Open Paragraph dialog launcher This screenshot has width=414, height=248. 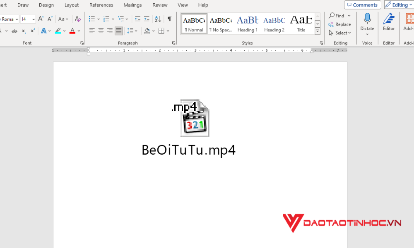click(174, 43)
